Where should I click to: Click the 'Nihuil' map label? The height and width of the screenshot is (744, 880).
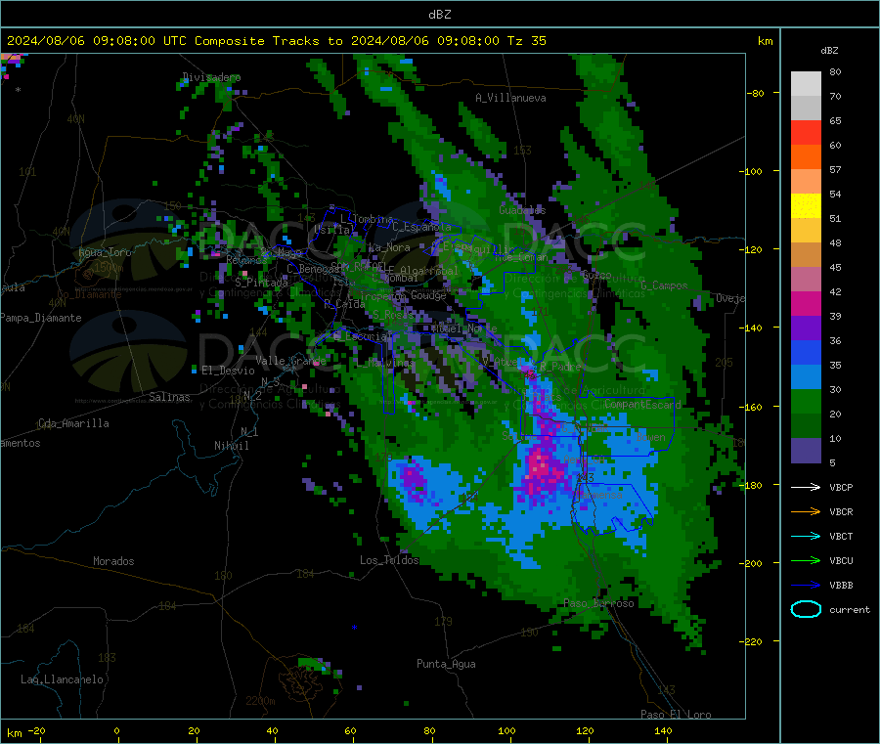click(231, 446)
